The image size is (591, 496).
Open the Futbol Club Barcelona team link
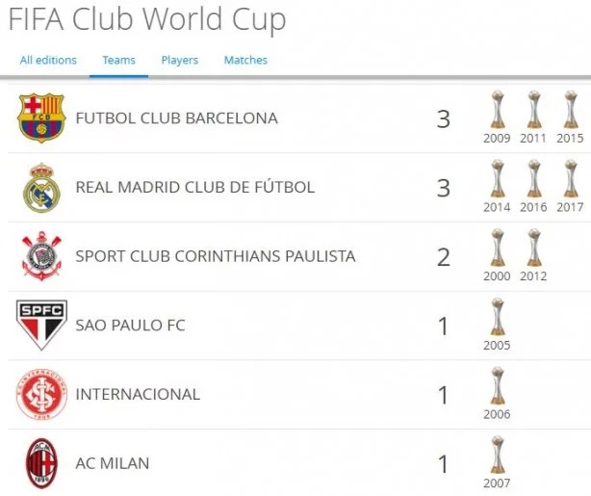tap(176, 118)
